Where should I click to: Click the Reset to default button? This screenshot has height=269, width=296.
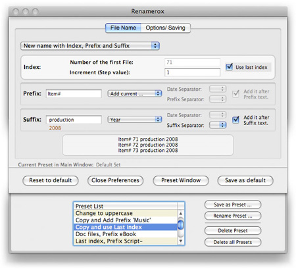click(51, 180)
